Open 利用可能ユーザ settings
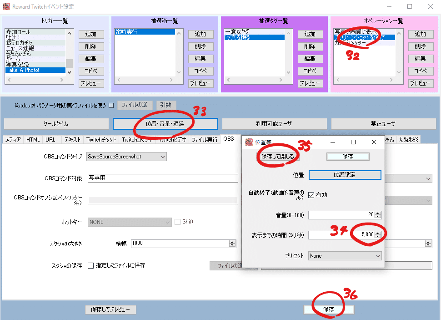 275,124
